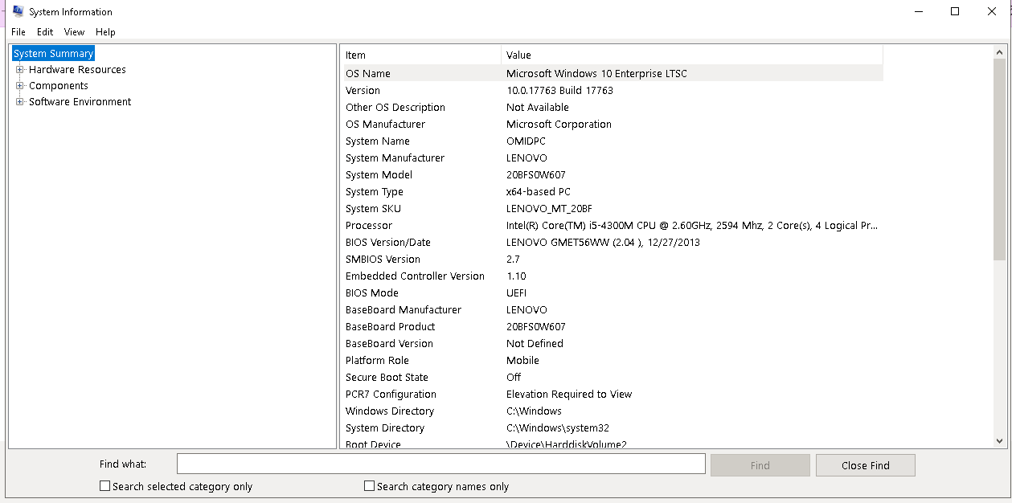
Task: Click the scroll up arrow of details list
Action: 1000,52
